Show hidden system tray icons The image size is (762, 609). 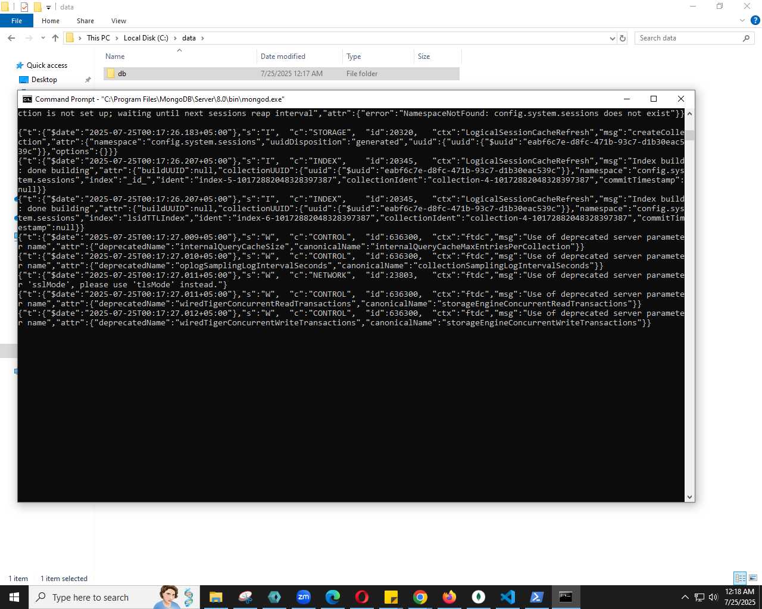685,597
